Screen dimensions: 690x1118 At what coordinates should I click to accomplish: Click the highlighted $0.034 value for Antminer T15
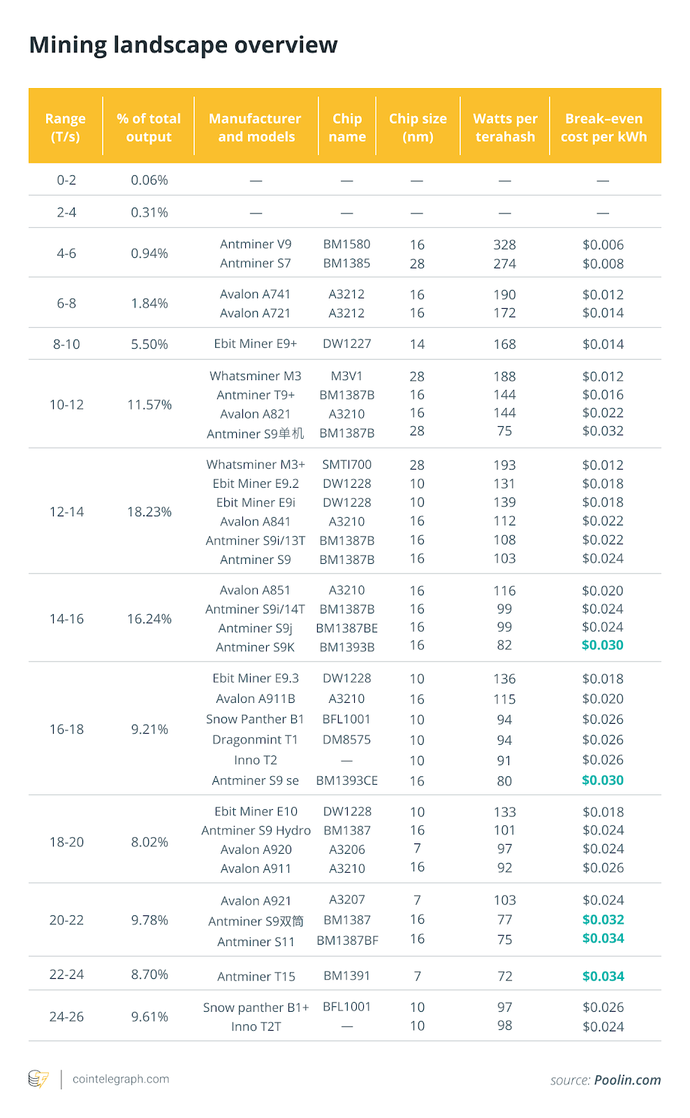point(603,976)
